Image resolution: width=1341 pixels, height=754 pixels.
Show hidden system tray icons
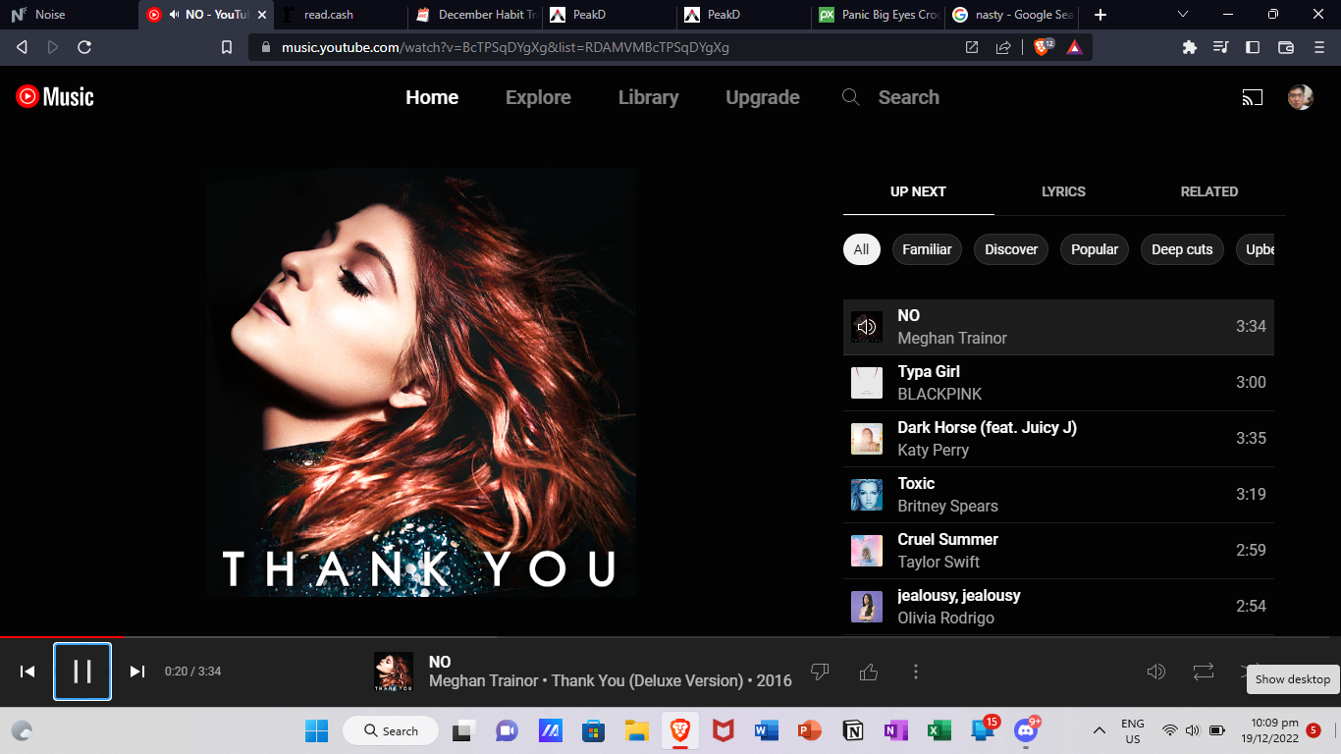pos(1100,730)
